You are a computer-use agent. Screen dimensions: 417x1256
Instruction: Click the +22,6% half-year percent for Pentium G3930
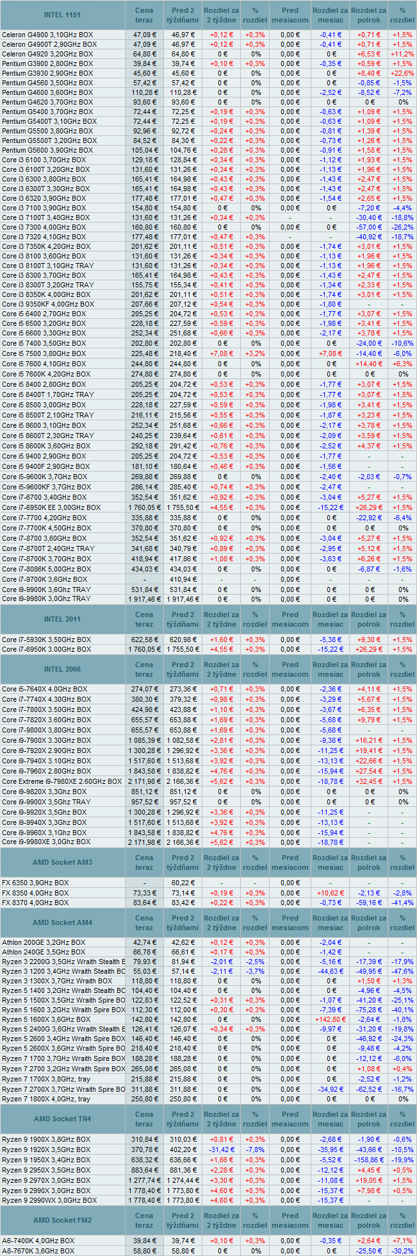(402, 73)
